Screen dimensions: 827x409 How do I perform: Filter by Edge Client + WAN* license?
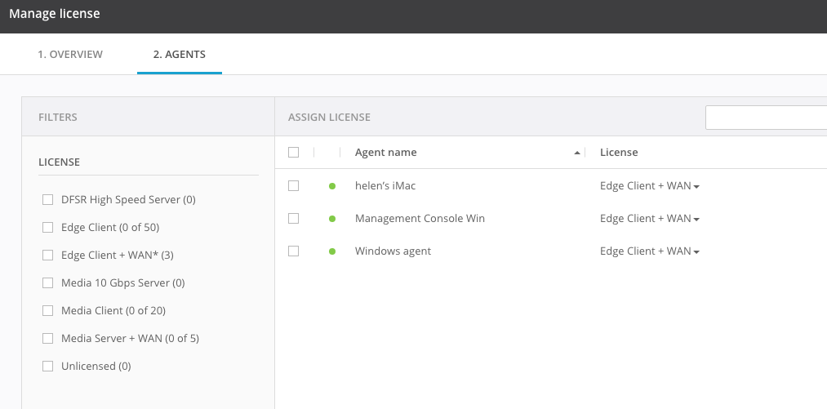47,256
